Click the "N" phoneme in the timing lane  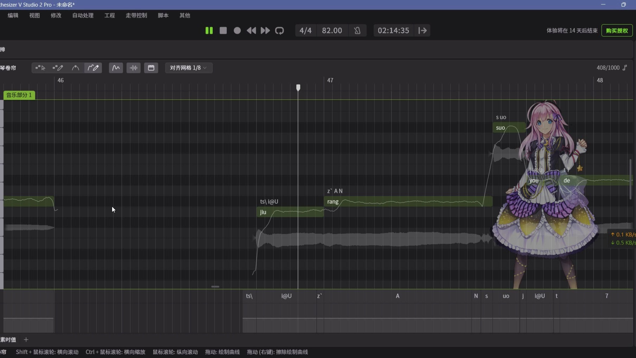tap(476, 296)
